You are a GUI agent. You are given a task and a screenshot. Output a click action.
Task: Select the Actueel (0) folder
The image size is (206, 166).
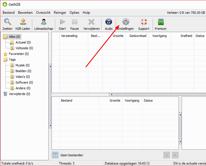pyautogui.click(x=20, y=42)
